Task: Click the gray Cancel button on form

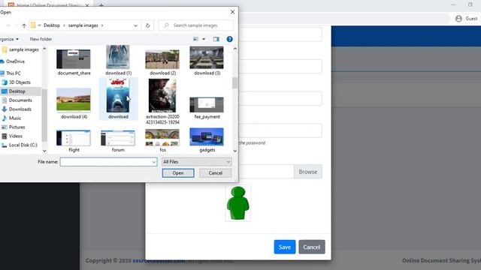Action: click(x=312, y=247)
